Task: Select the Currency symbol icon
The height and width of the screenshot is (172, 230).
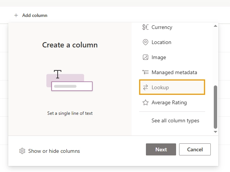Action: 146,27
